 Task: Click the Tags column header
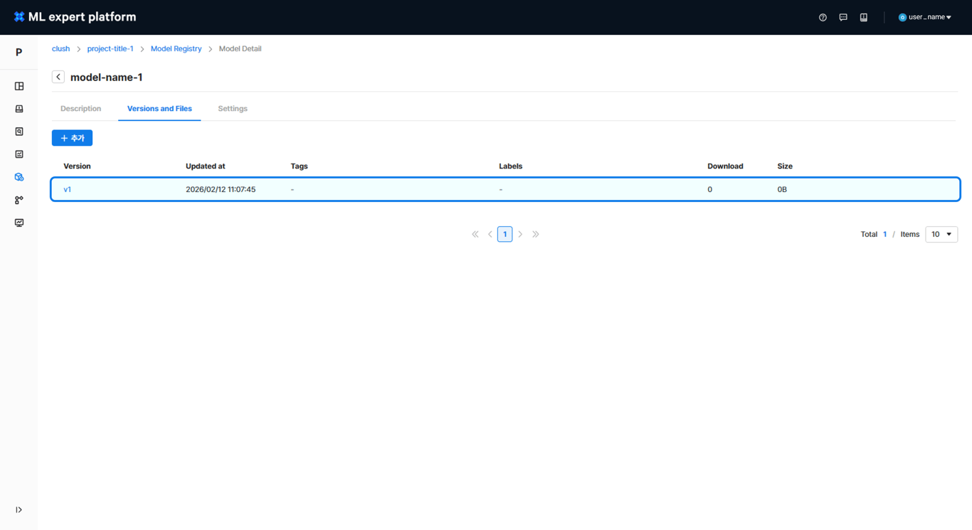tap(300, 166)
